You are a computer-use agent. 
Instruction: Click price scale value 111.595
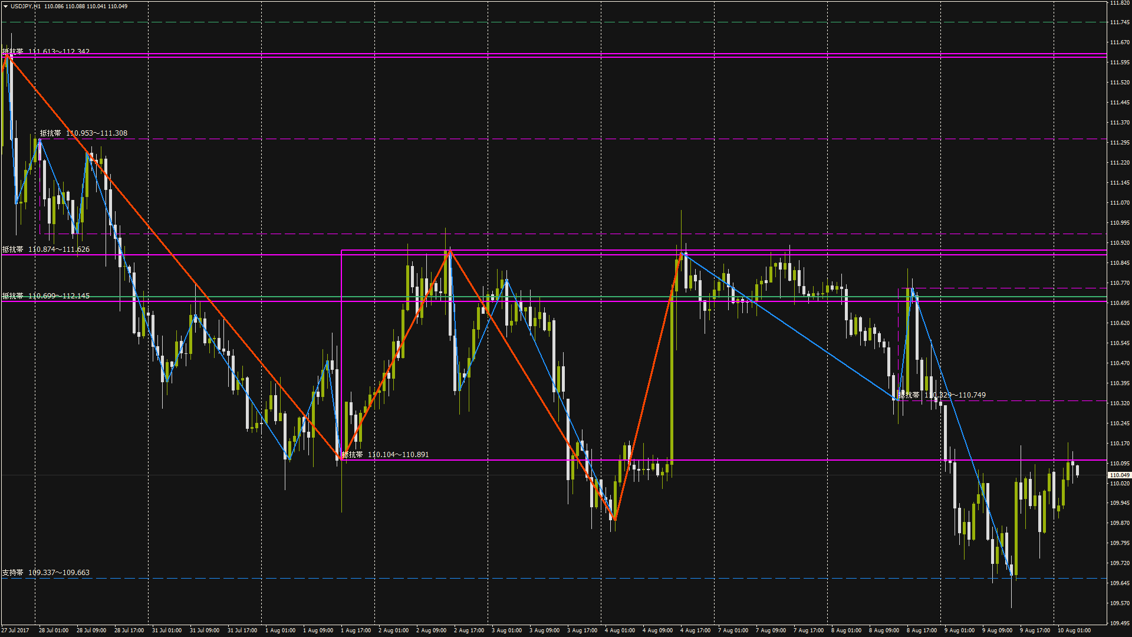point(1120,63)
